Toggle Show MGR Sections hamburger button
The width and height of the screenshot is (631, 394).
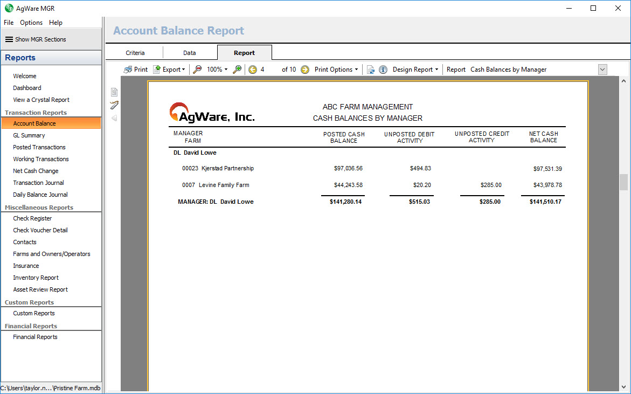click(x=9, y=39)
